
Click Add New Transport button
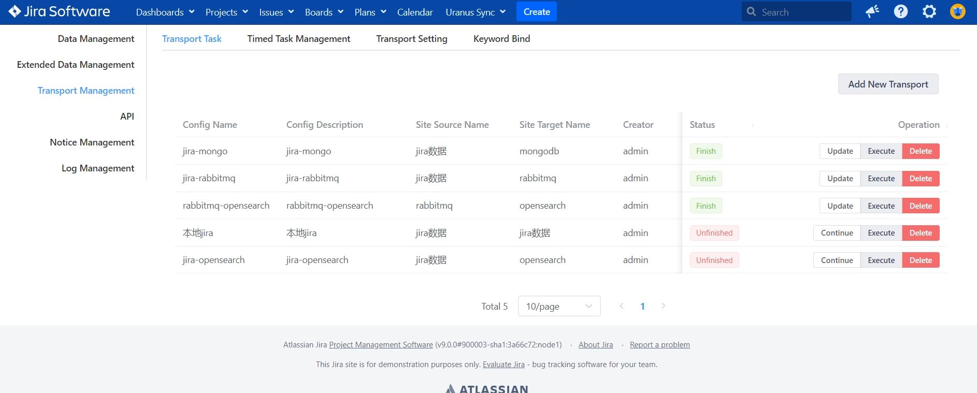point(888,84)
